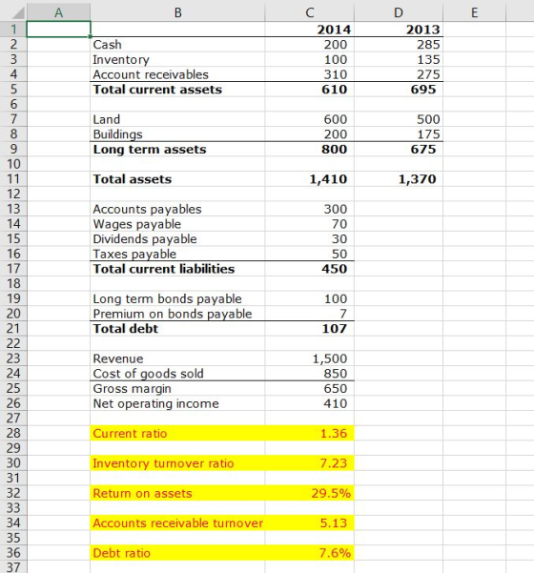This screenshot has width=534, height=573.
Task: Select Total assets value 1,410
Action: (x=310, y=179)
